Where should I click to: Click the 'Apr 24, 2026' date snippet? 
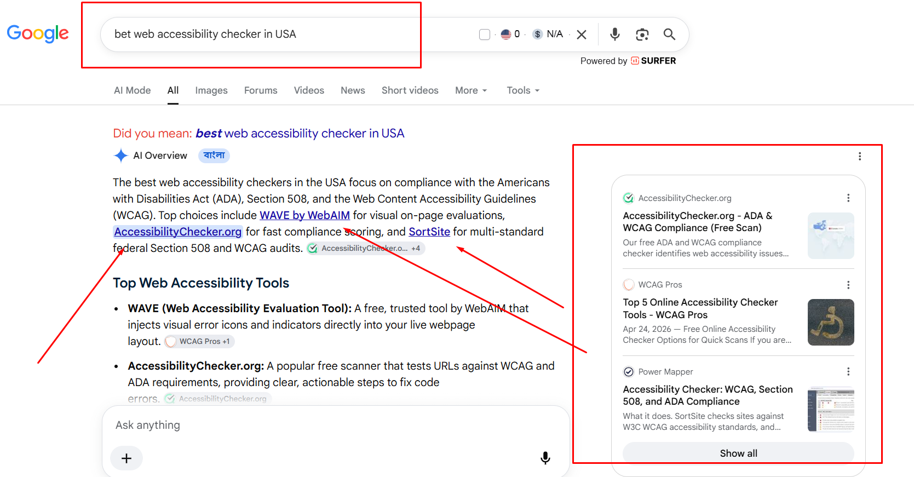647,329
